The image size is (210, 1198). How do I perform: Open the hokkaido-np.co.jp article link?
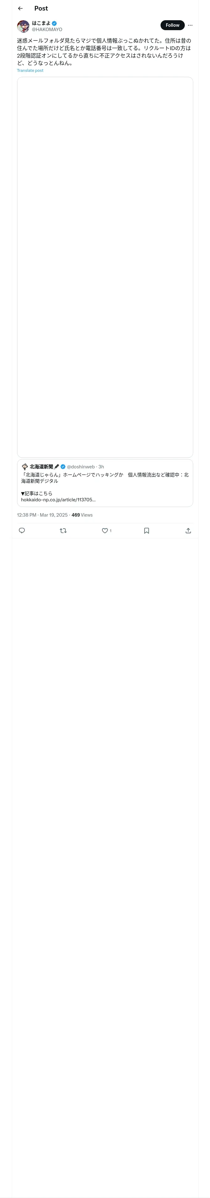pos(58,499)
